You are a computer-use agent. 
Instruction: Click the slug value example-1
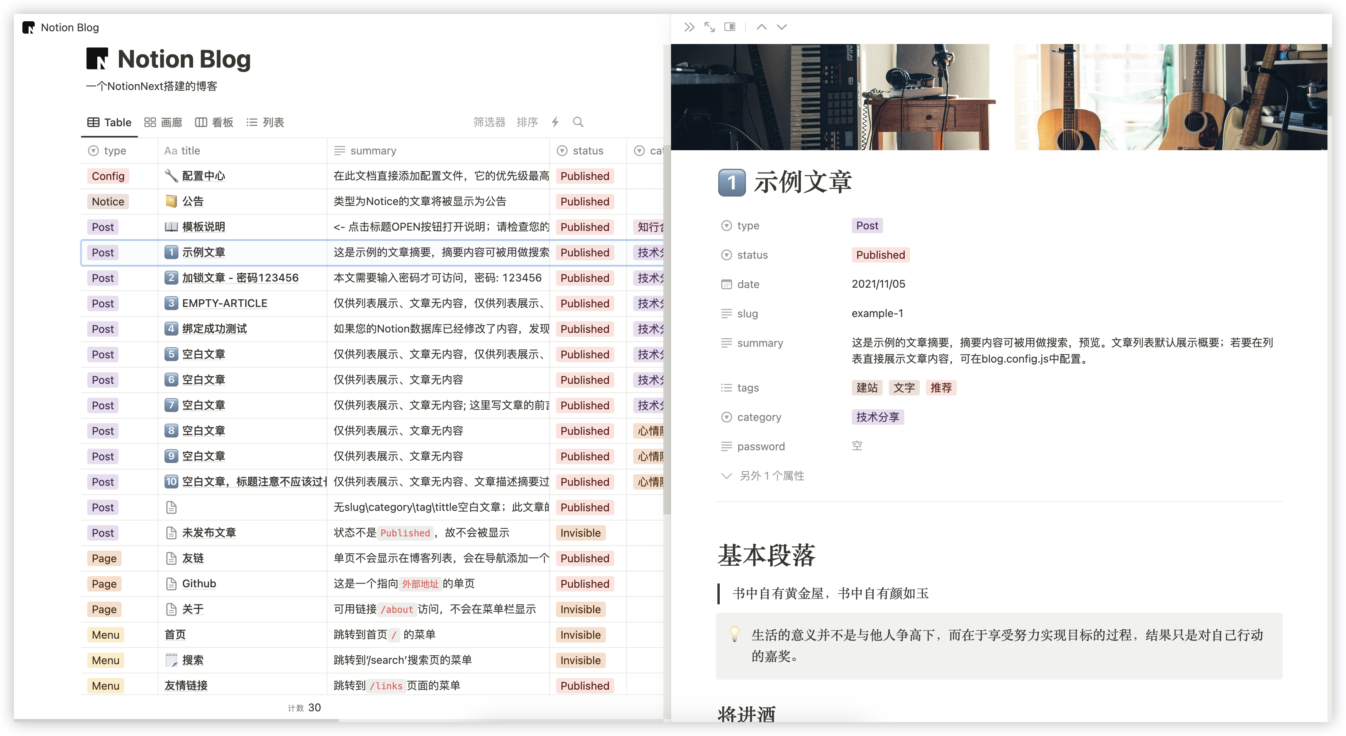(877, 314)
